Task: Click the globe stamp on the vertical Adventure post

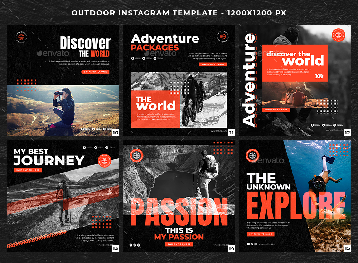Action: (x=338, y=35)
